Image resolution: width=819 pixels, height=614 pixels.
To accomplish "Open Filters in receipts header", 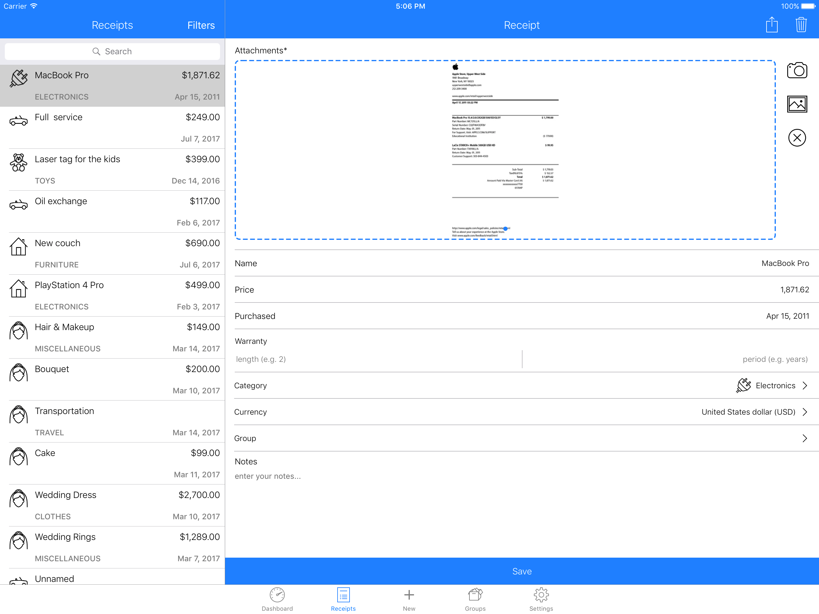I will click(201, 25).
